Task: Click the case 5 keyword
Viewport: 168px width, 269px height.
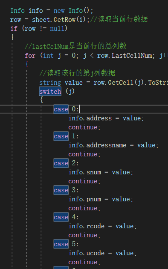Action: click(x=61, y=244)
